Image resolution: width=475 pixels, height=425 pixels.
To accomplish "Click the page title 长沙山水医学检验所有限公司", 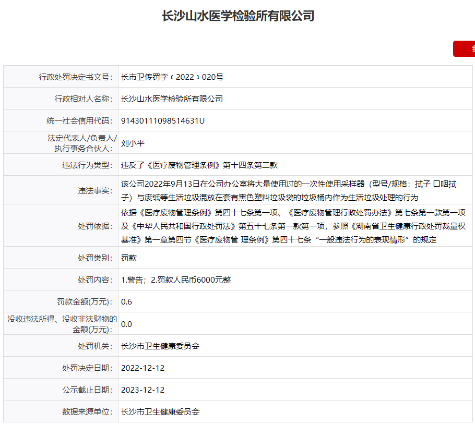I will [x=238, y=16].
